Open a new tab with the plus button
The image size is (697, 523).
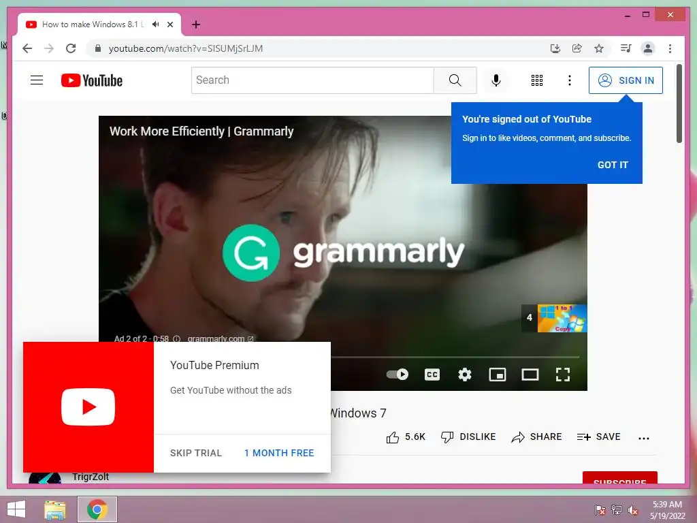[x=196, y=25]
